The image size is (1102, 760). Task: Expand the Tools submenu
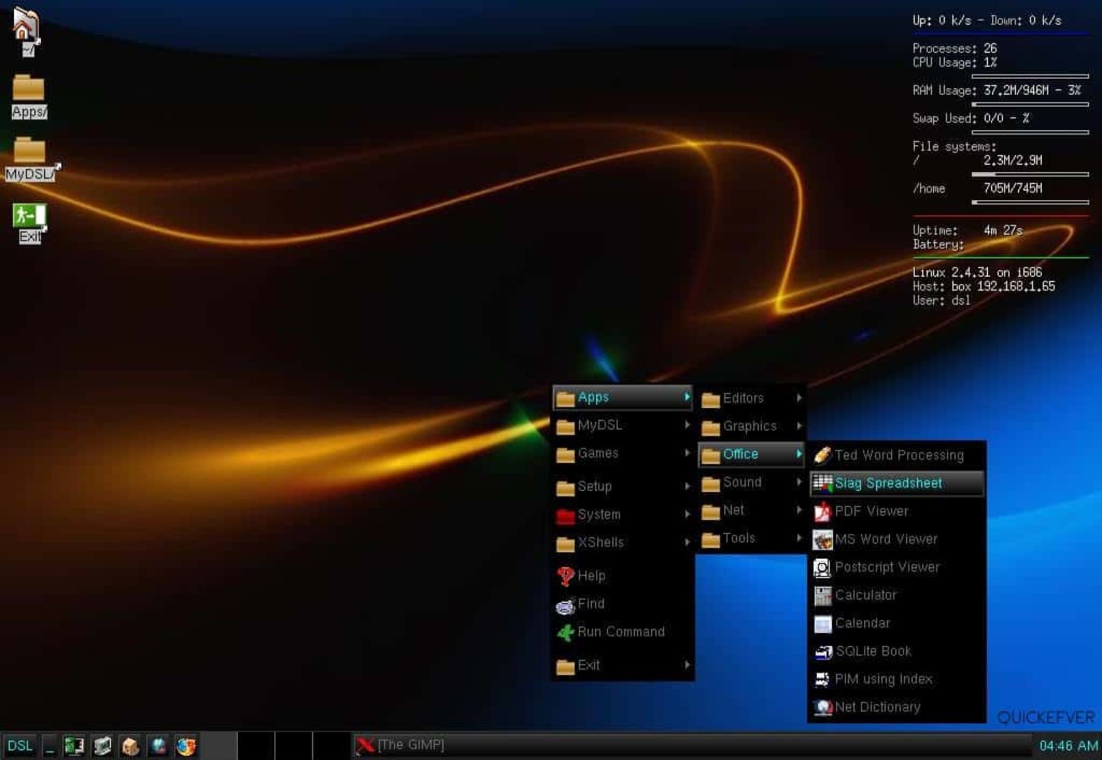click(x=740, y=538)
